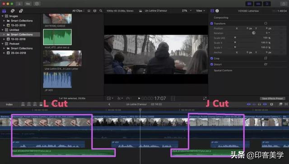Collapse the Untitled library
The image size is (289, 164).
(x=2, y=30)
